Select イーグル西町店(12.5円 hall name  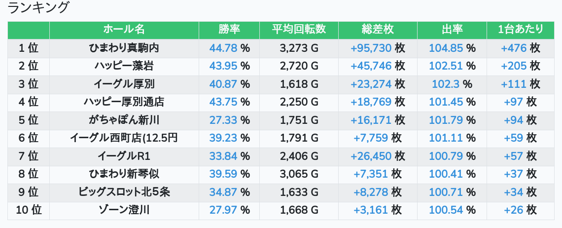pos(124,138)
